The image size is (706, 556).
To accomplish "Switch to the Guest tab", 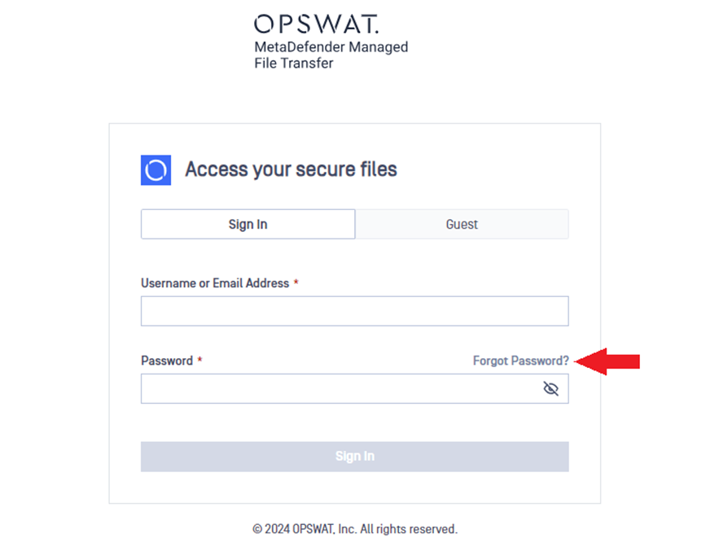I will click(462, 224).
